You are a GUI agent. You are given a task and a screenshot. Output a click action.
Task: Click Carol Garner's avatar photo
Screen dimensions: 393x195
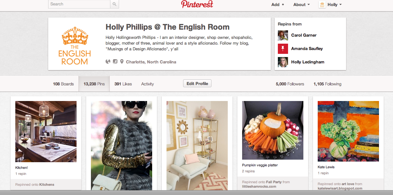click(x=283, y=35)
